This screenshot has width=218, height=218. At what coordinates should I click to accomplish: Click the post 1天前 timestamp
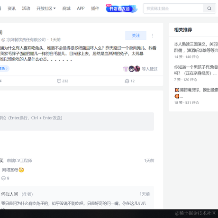pos(55,40)
